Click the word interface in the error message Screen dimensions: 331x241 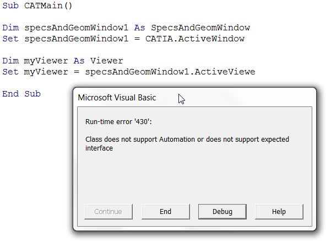[x=99, y=148]
